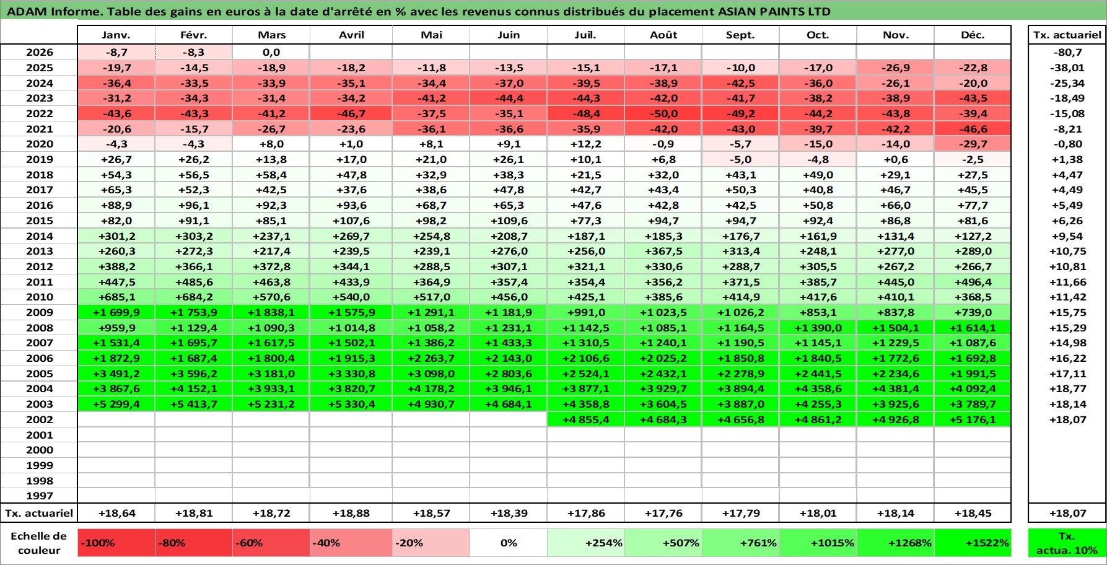
Task: Select cell +685,1 in 2010 row
Action: (116, 297)
